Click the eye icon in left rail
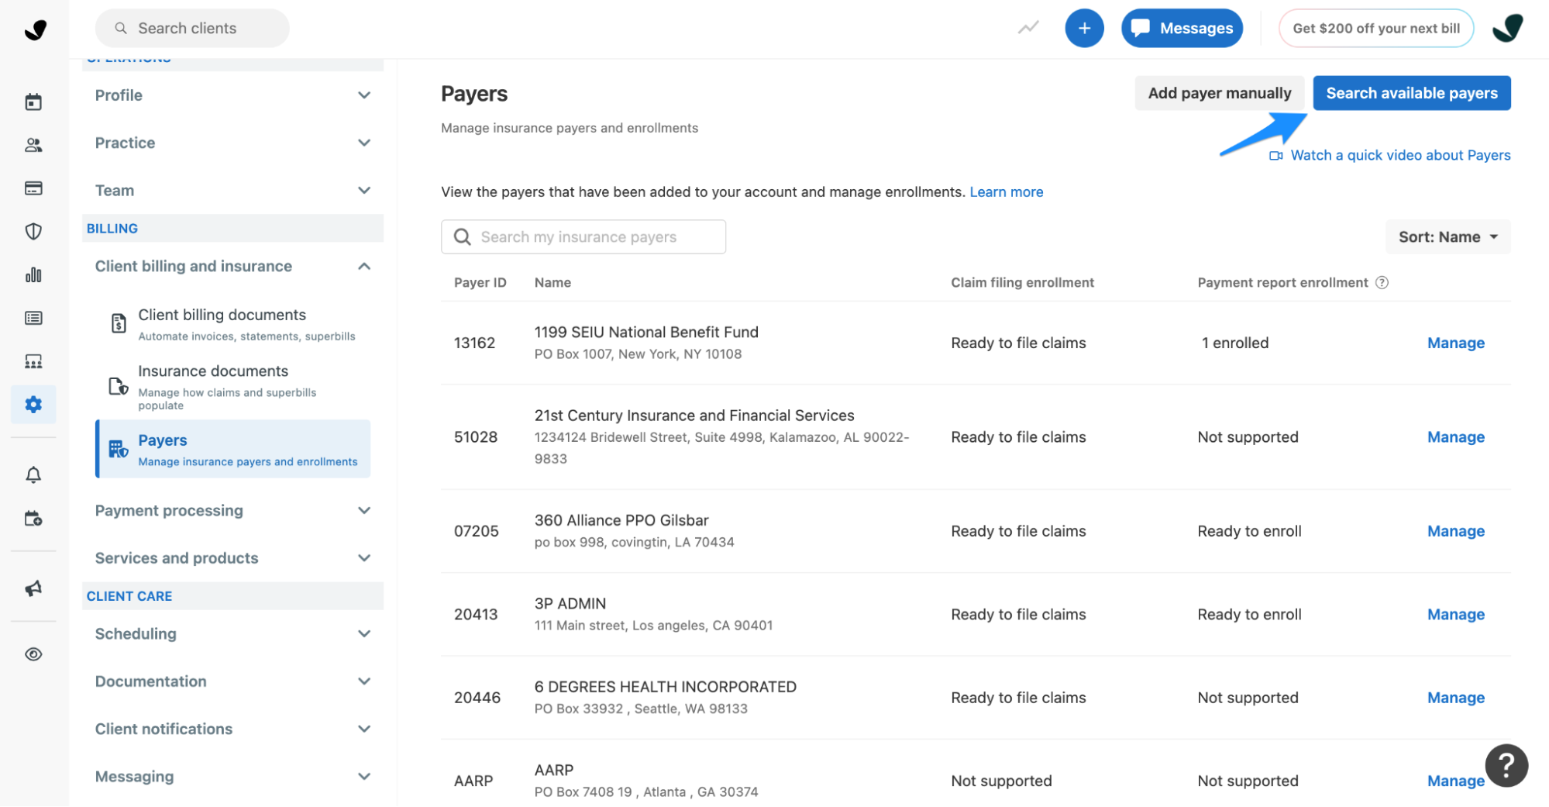 pos(33,654)
